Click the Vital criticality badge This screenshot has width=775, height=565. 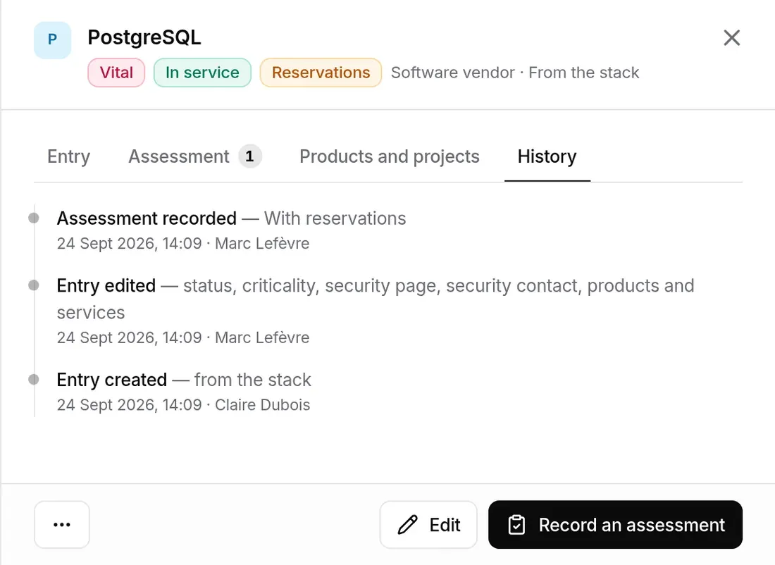click(x=116, y=73)
